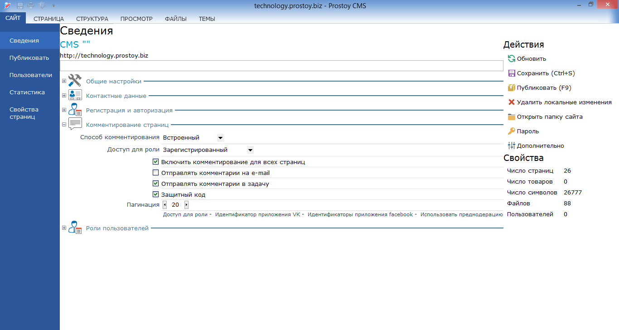Click the empty input field below site URL

coord(281,66)
